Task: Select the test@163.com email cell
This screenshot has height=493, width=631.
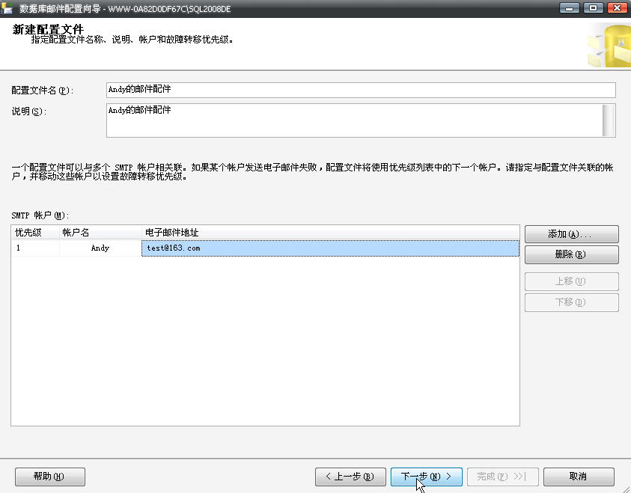Action: pyautogui.click(x=329, y=248)
